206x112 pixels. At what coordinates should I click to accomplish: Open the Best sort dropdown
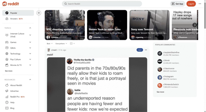coord(50,43)
